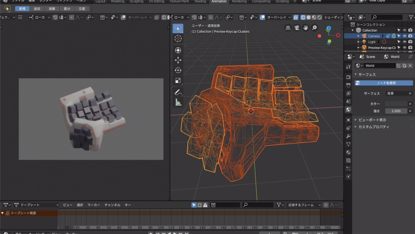The height and width of the screenshot is (234, 415).
Task: Open the Render properties tab
Action: [348, 77]
